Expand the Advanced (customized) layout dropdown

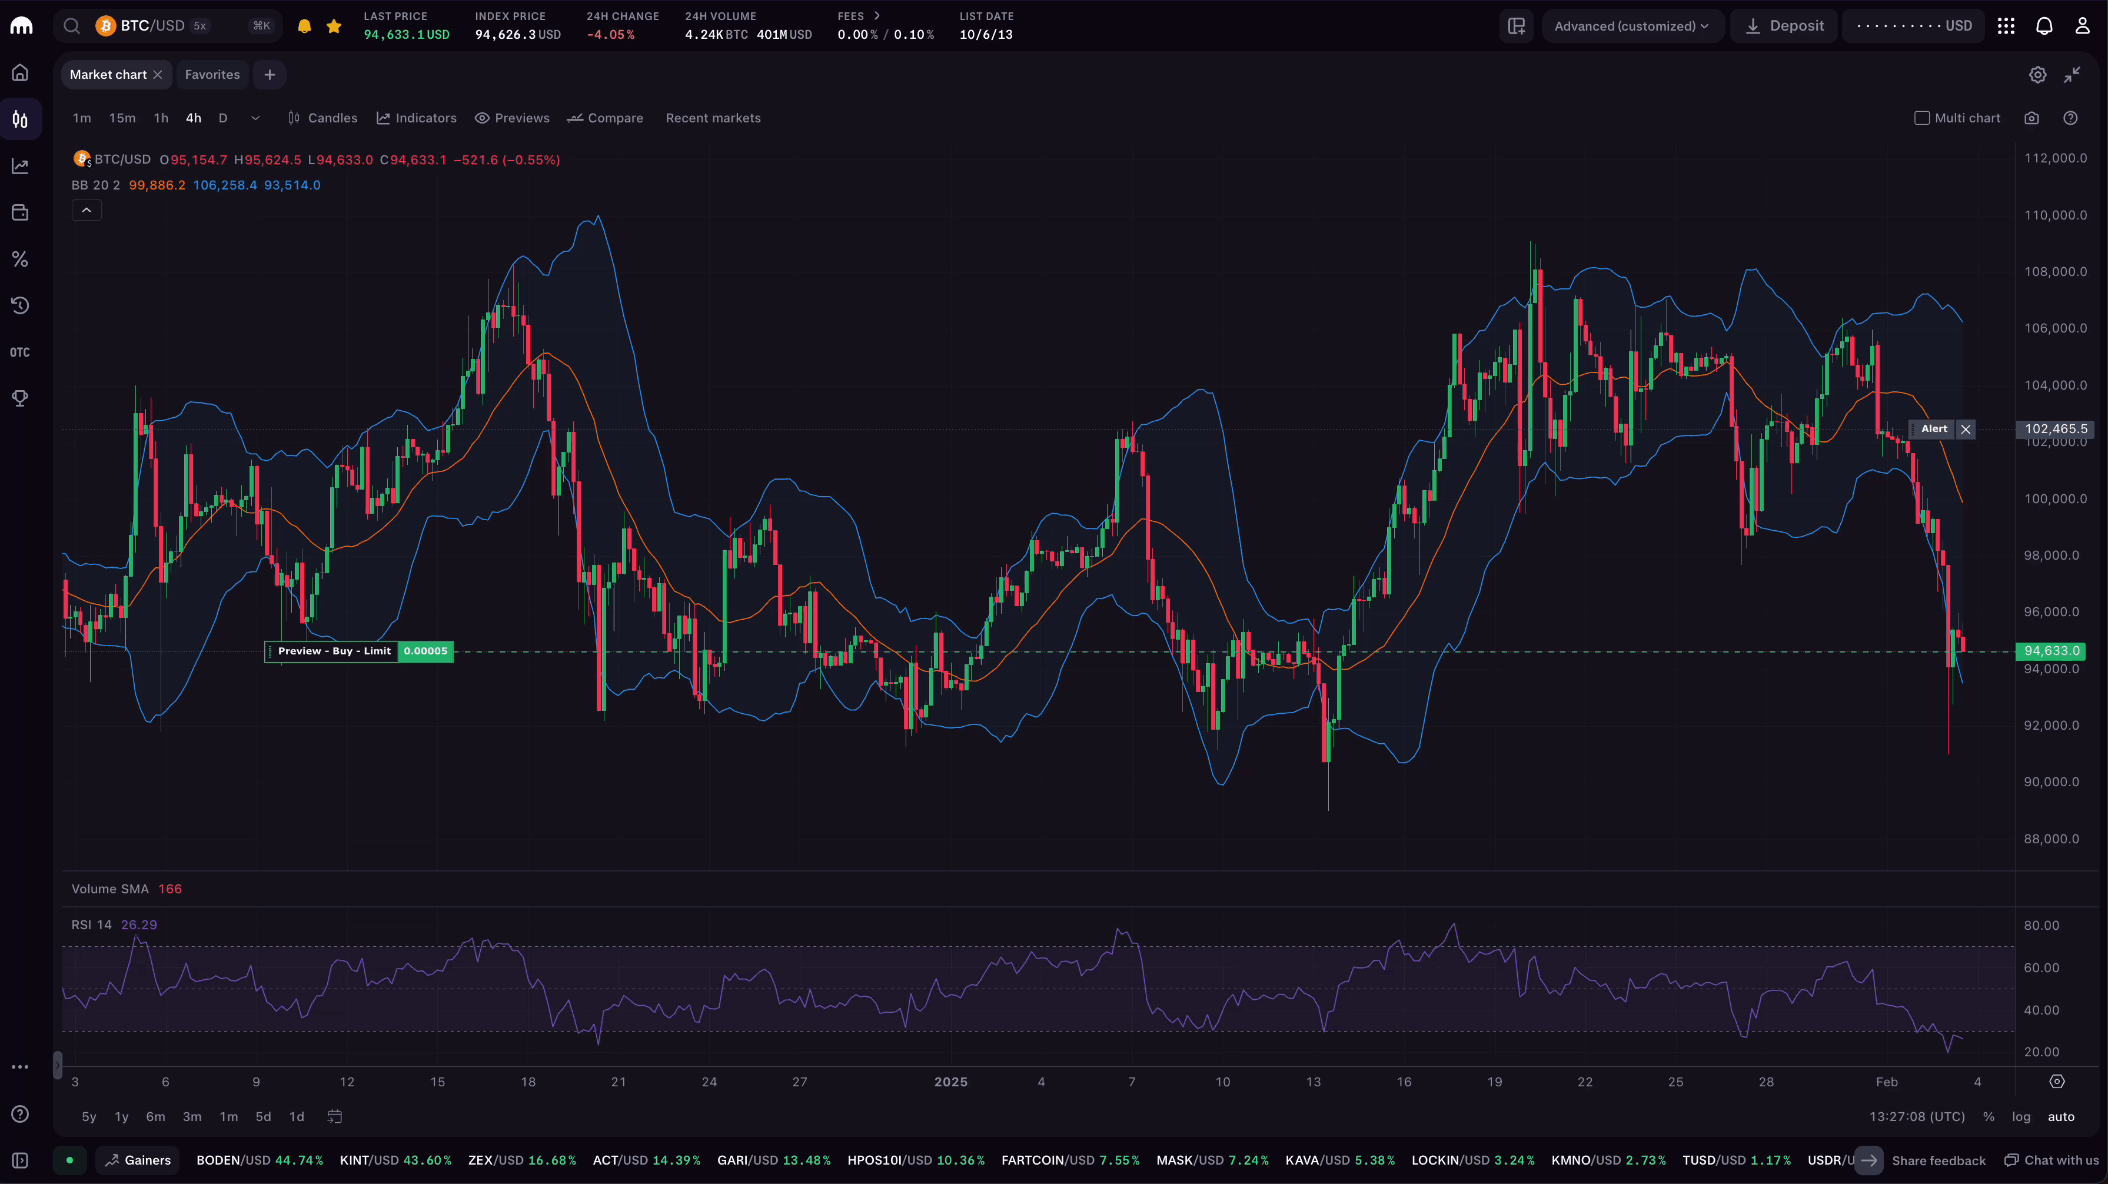pyautogui.click(x=1632, y=26)
